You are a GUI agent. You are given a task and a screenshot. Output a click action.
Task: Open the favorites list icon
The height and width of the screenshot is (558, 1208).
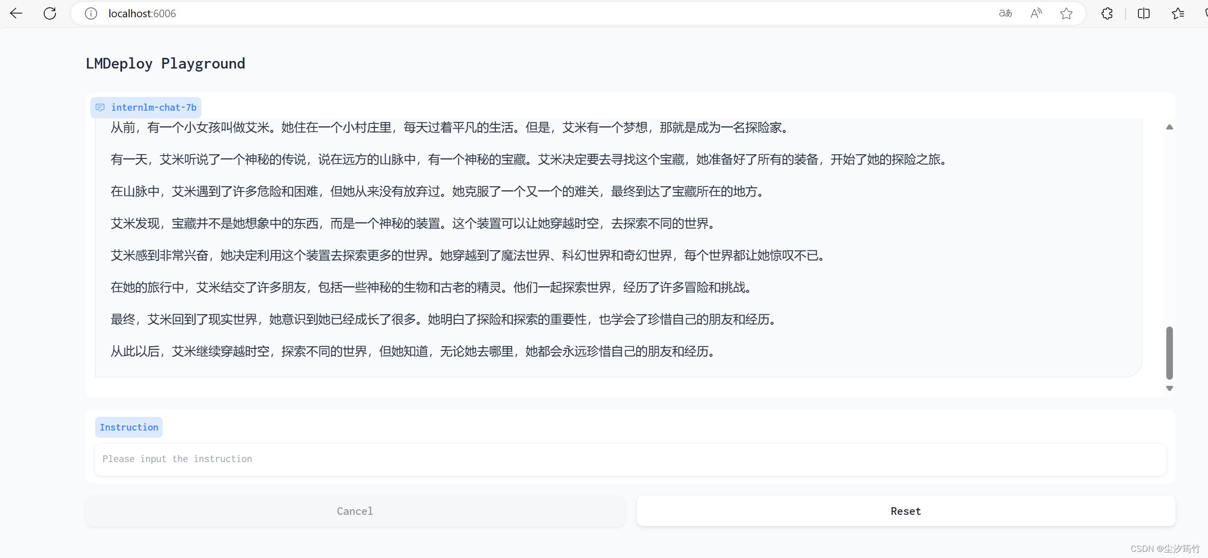pos(1178,14)
